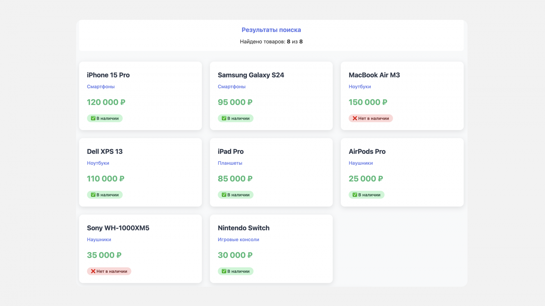Click the Наушники category under AirPods Pro

coord(361,163)
